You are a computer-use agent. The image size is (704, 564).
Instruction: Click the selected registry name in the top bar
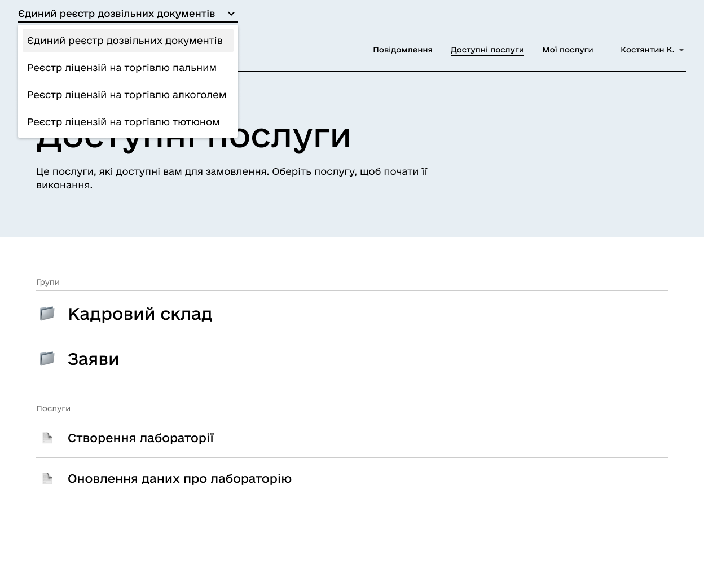[116, 14]
